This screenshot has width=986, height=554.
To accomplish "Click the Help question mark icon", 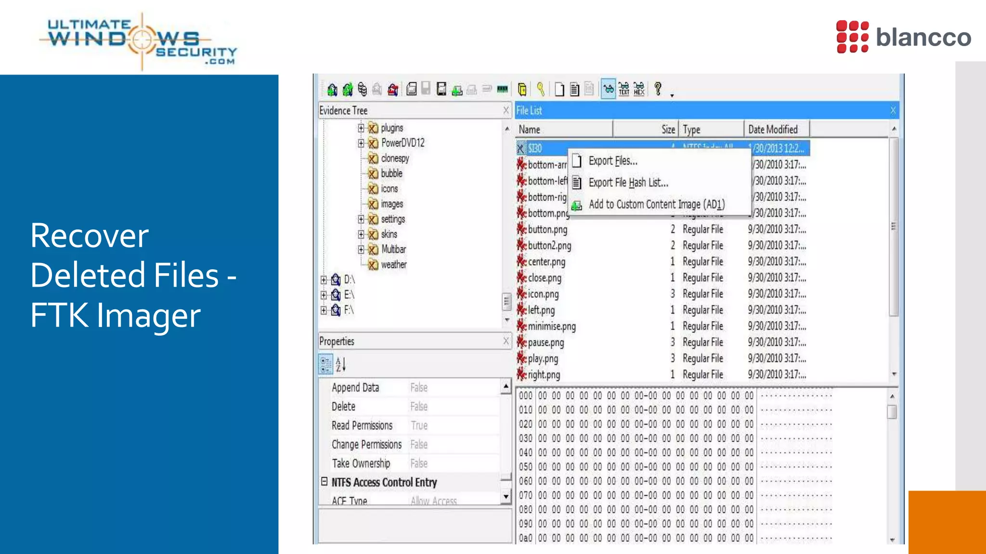I will click(658, 88).
